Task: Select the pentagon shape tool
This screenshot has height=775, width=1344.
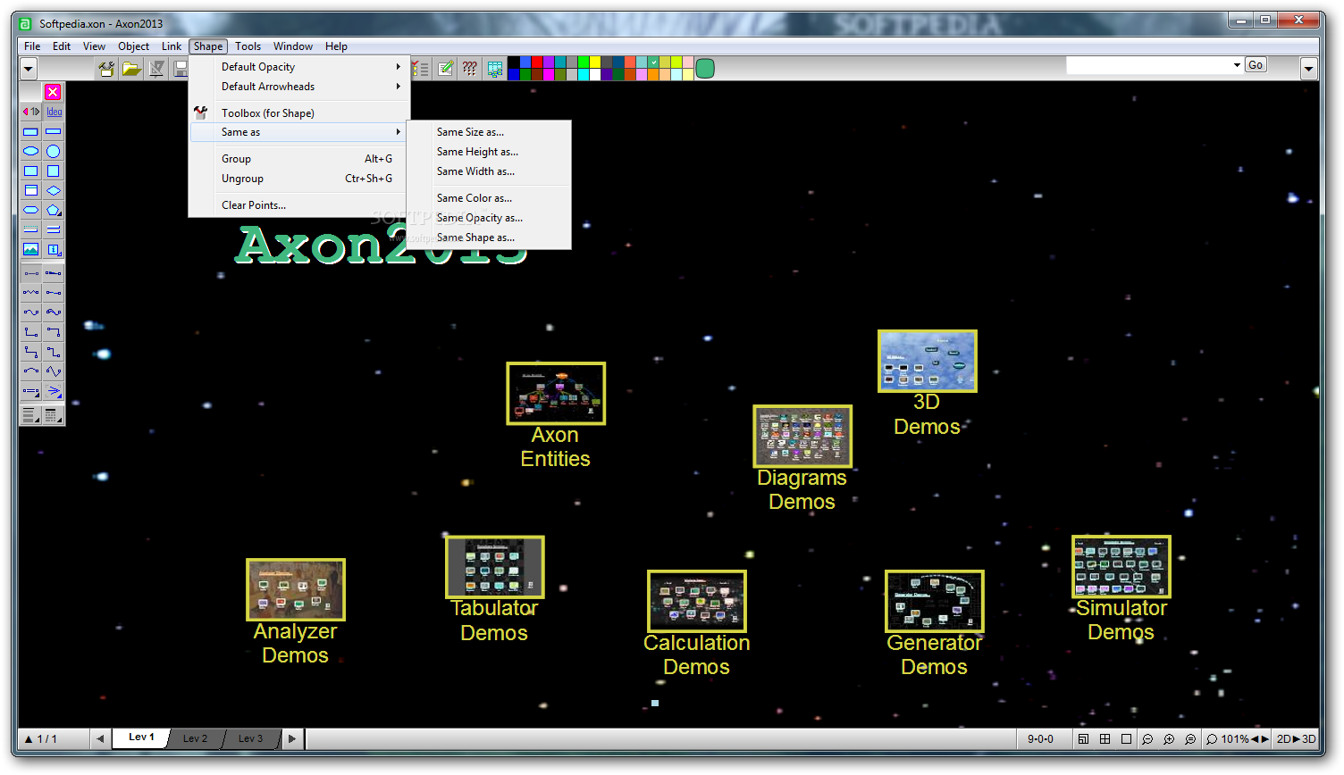Action: tap(54, 210)
